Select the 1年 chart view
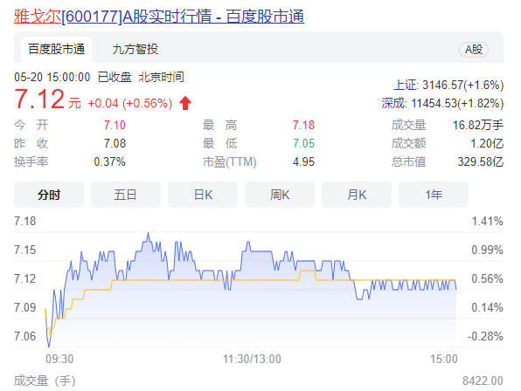This screenshot has width=521, height=391. (434, 195)
